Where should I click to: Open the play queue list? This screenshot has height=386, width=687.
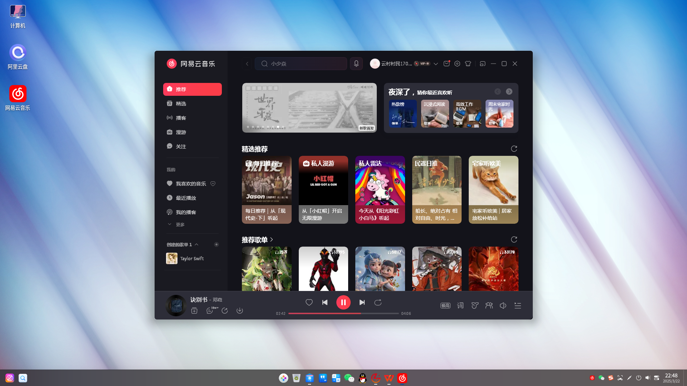[x=518, y=306]
